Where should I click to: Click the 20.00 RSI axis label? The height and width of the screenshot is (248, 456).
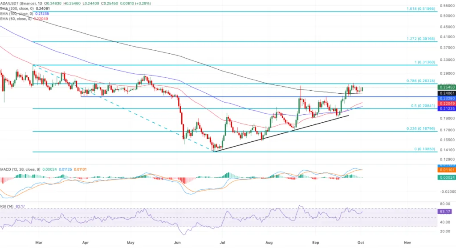coord(445,232)
